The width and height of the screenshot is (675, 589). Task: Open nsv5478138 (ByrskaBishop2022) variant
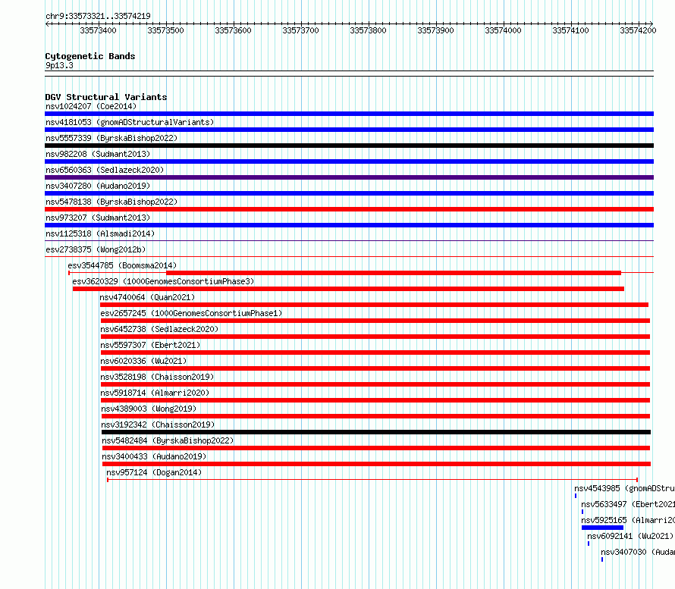click(x=111, y=202)
